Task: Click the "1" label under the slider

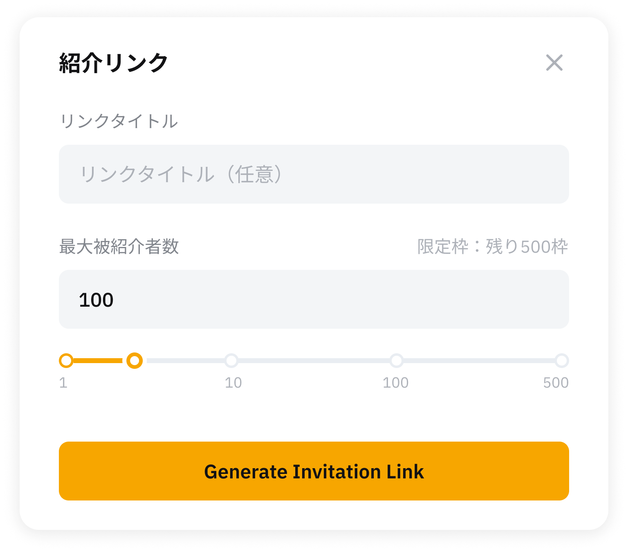Action: 63,383
